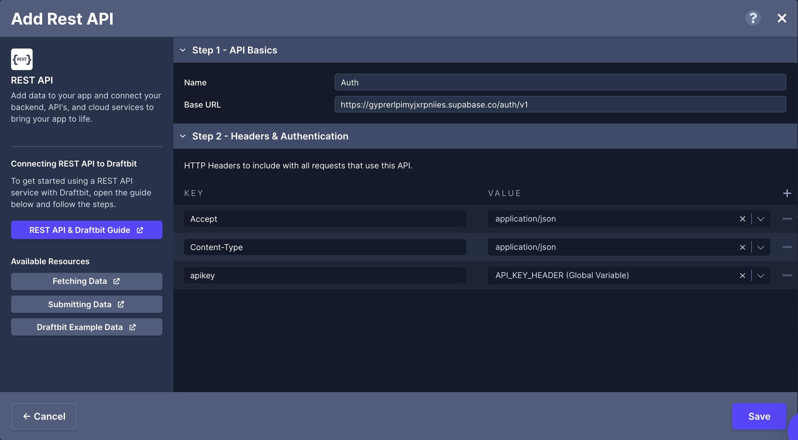Viewport: 798px width, 440px height.
Task: Clear the API_KEY_HEADER value
Action: pos(742,275)
